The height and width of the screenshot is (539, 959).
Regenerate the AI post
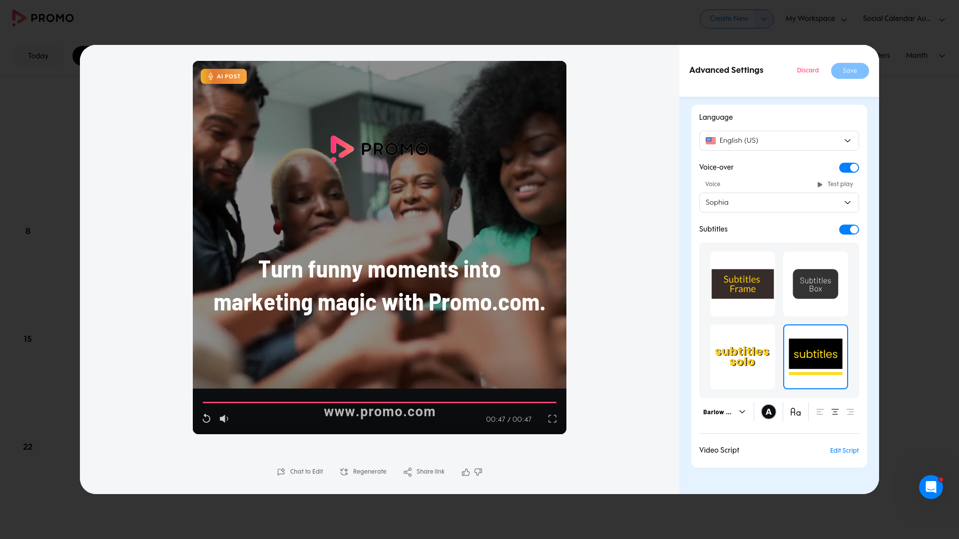click(363, 472)
